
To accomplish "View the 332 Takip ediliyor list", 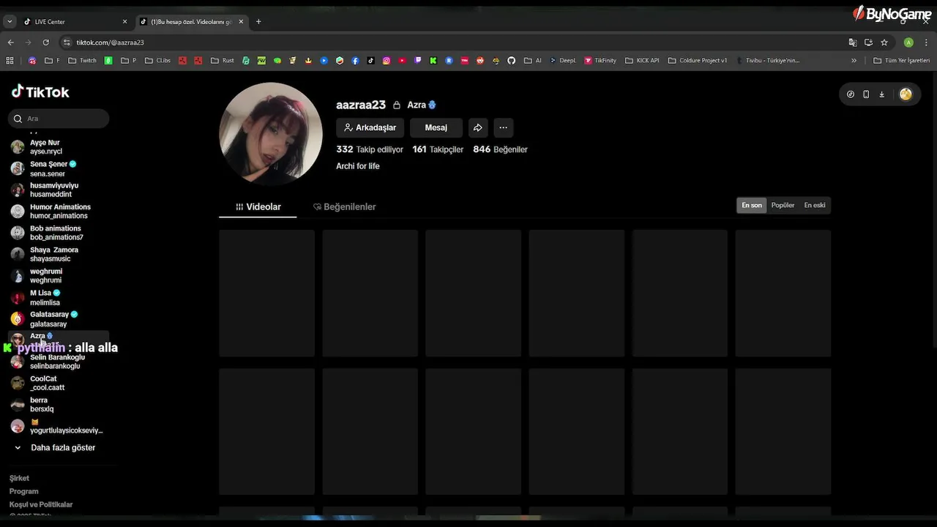I will pyautogui.click(x=370, y=149).
